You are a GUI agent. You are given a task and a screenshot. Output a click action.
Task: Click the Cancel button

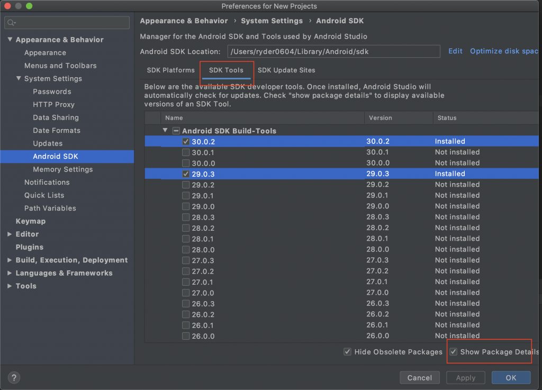[x=420, y=377]
